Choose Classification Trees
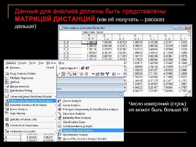Viewport: 196px width, 147px height. (90, 122)
